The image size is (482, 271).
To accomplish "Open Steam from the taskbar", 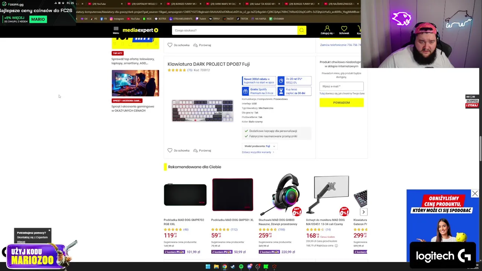I will click(233, 266).
